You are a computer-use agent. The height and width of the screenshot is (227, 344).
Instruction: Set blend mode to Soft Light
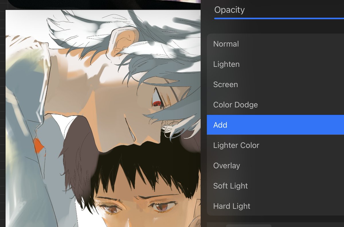[275, 186]
